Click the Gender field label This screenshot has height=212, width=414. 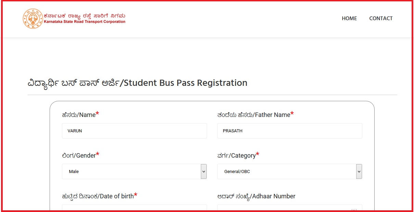coord(79,156)
